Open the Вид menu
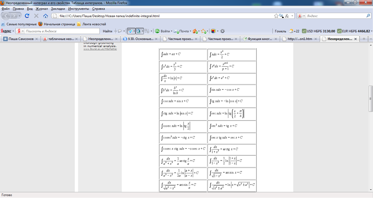The image size is (373, 198). tap(30, 9)
